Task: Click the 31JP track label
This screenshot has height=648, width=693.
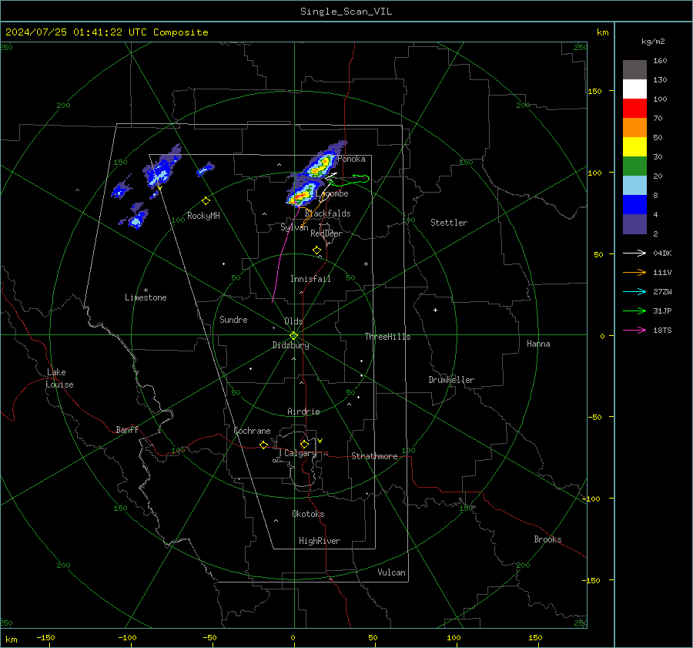Action: 662,311
